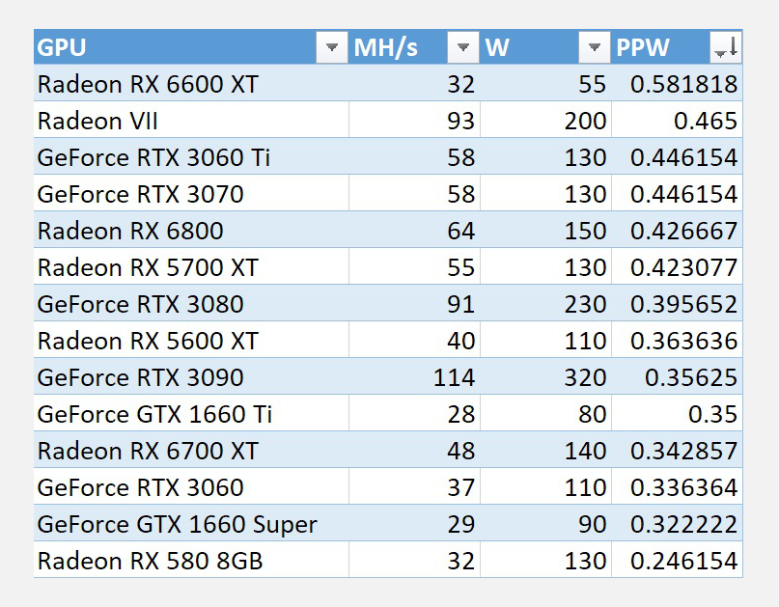Click the 0.581818 PPW value

tap(683, 84)
